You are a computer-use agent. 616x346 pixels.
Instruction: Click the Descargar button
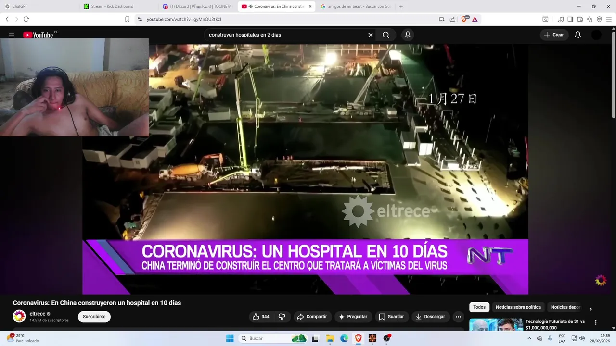pos(431,317)
